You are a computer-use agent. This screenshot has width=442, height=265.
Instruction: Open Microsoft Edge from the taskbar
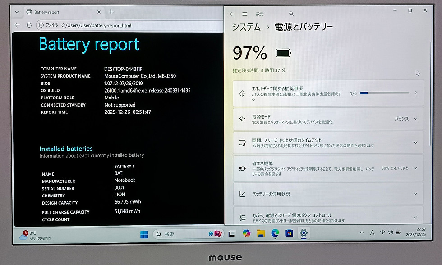point(275,233)
